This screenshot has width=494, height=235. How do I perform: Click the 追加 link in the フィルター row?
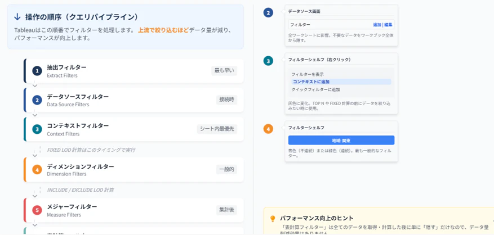[377, 25]
